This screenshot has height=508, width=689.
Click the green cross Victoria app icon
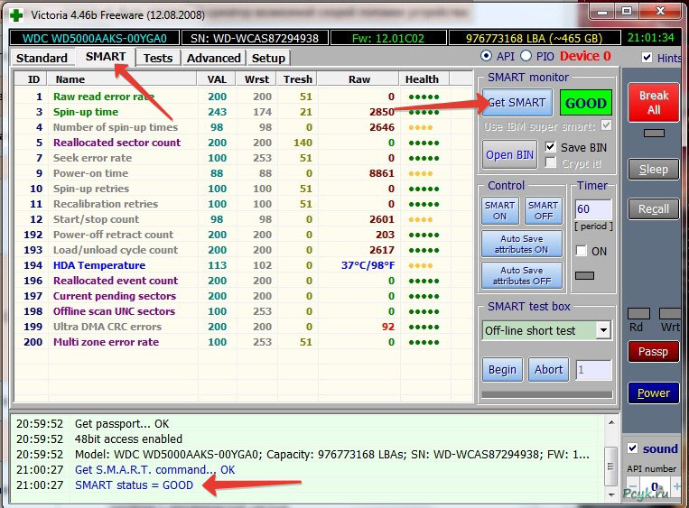(x=16, y=15)
